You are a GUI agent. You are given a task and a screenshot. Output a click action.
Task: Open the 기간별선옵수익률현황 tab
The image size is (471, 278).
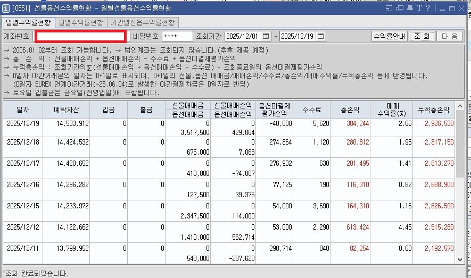143,22
